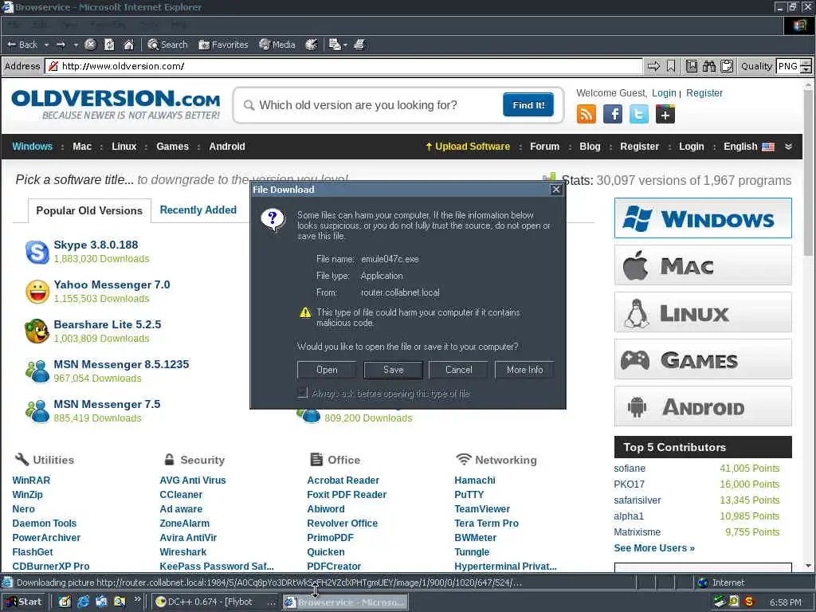Image resolution: width=816 pixels, height=612 pixels.
Task: Click the Skype 3.8.0.188 icon
Action: click(x=37, y=252)
